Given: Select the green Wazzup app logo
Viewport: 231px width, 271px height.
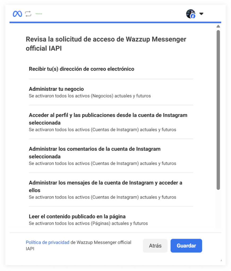Looking at the screenshot, I should [38, 13].
